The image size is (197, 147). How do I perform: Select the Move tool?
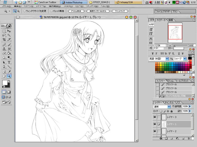point(9,31)
